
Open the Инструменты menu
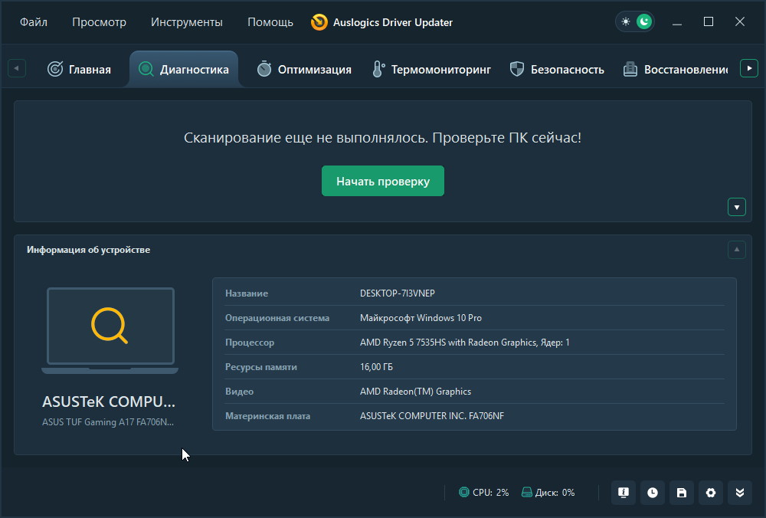pyautogui.click(x=187, y=22)
